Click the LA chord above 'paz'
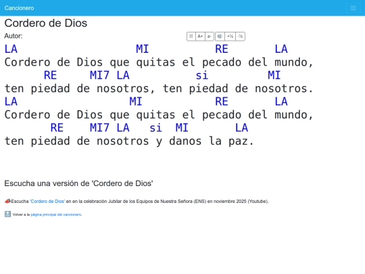 241,128
